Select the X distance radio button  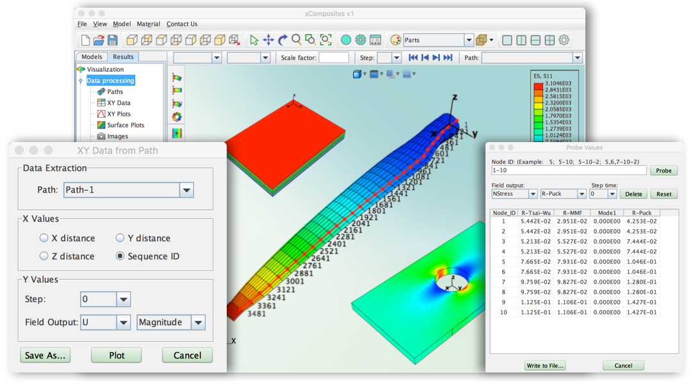[44, 238]
